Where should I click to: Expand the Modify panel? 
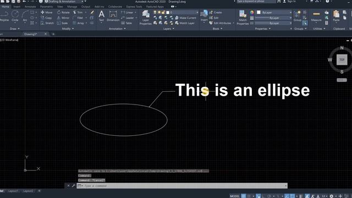68,29
